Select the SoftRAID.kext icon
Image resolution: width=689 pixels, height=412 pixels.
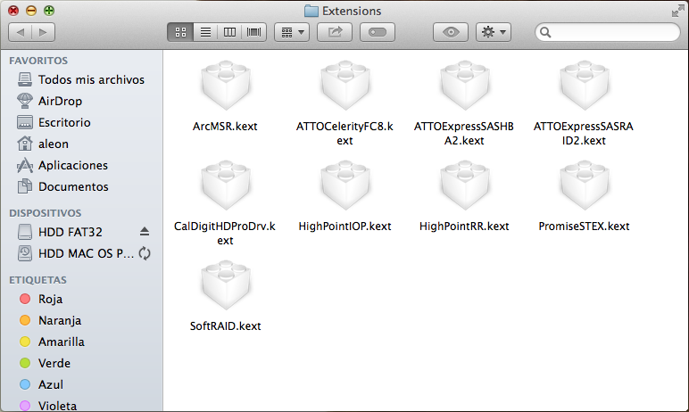tap(226, 284)
